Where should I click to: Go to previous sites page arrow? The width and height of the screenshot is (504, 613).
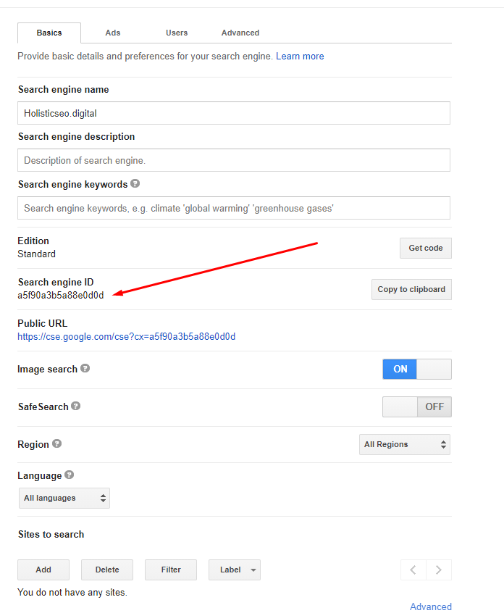(x=413, y=570)
